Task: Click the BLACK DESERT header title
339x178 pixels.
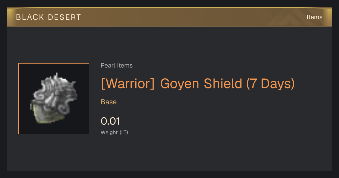Action: click(x=49, y=17)
